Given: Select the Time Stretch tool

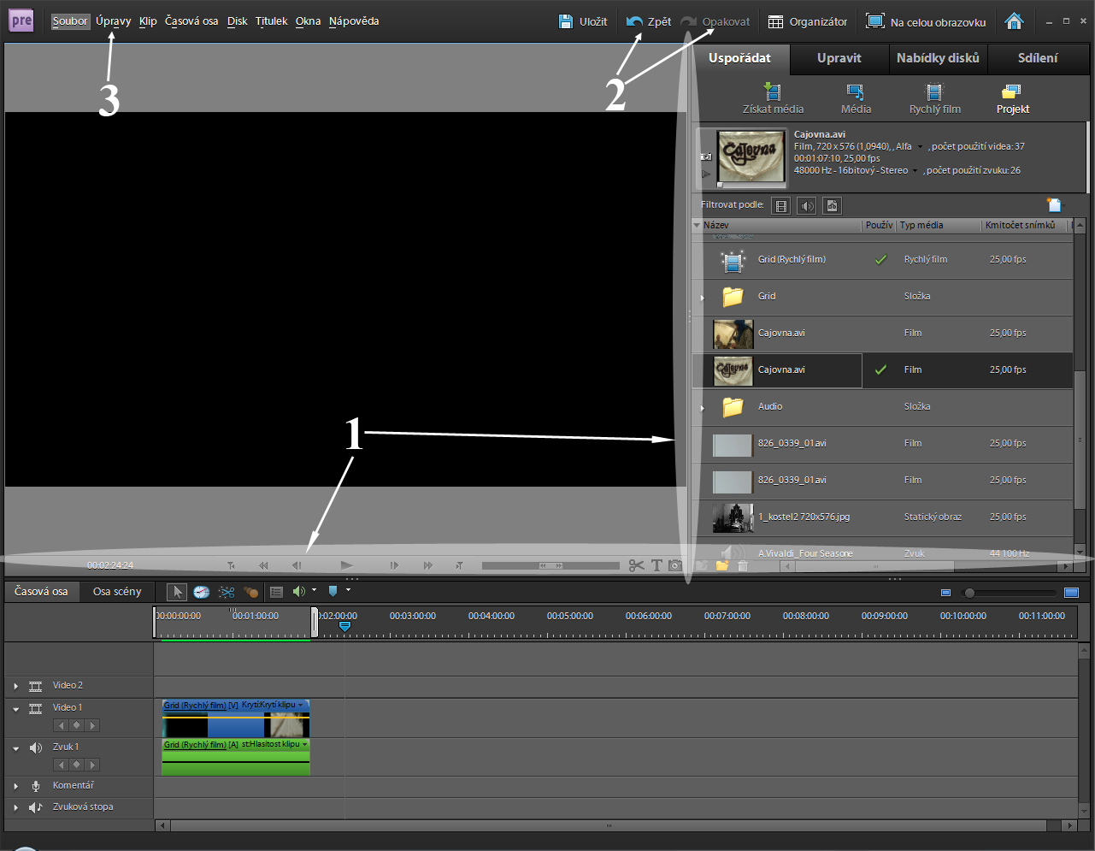Looking at the screenshot, I should point(202,592).
